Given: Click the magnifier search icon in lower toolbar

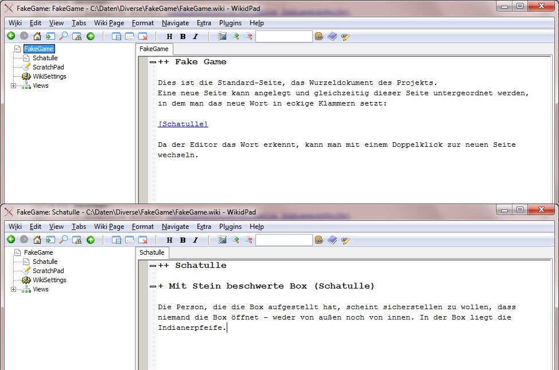Looking at the screenshot, I should pos(64,240).
